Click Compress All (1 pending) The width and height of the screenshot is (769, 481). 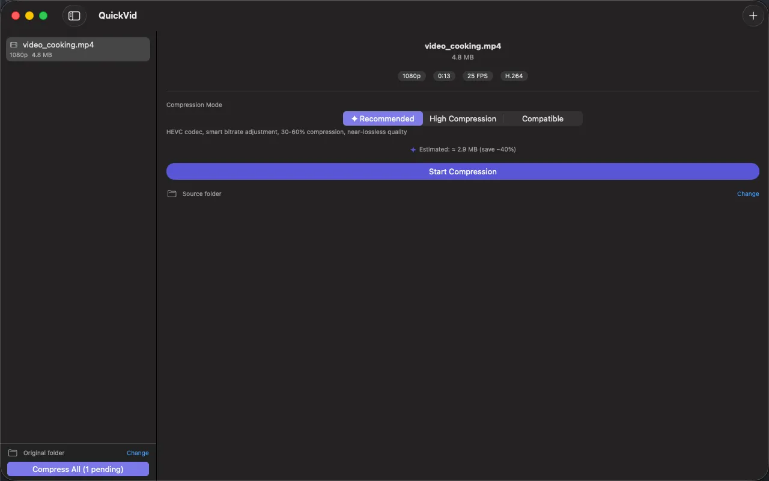78,469
